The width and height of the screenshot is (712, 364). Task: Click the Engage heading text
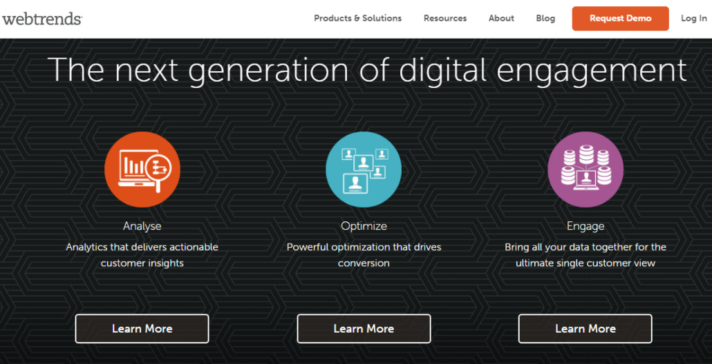[585, 226]
